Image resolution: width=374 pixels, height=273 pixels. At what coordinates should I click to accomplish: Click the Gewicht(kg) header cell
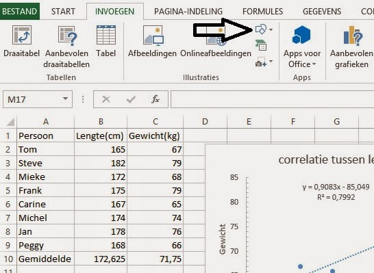coord(155,135)
